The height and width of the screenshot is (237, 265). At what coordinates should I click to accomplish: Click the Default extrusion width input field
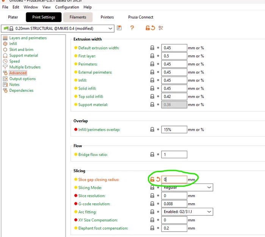(x=174, y=48)
